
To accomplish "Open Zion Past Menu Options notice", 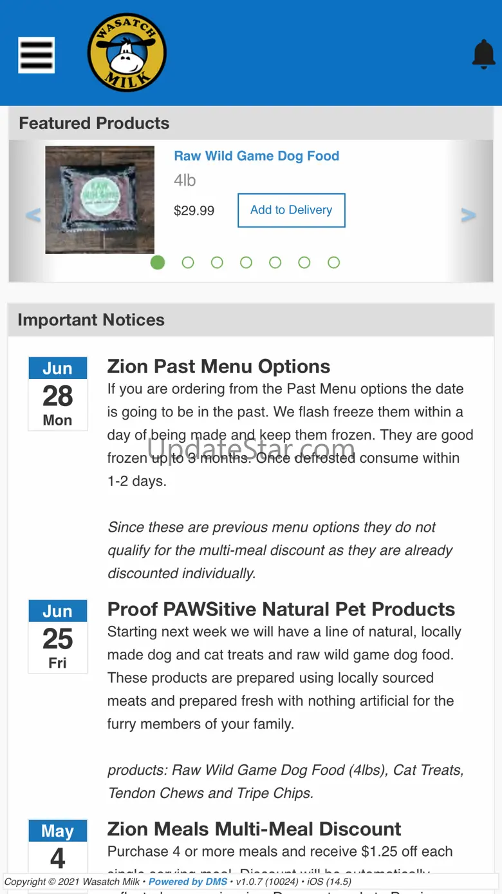I will point(219,367).
